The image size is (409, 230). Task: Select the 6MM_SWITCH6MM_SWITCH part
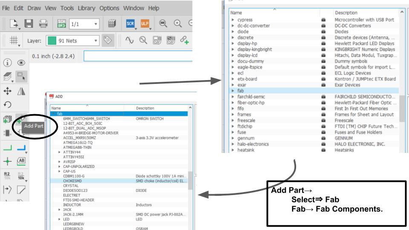pyautogui.click(x=86, y=119)
